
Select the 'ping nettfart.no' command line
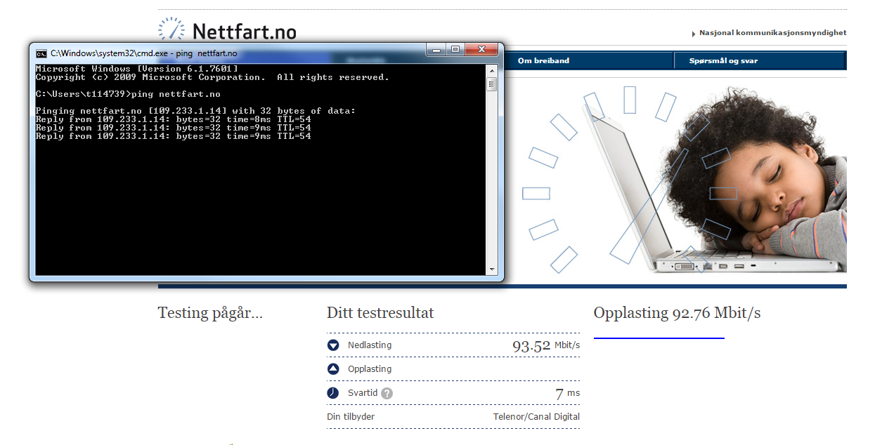point(128,94)
